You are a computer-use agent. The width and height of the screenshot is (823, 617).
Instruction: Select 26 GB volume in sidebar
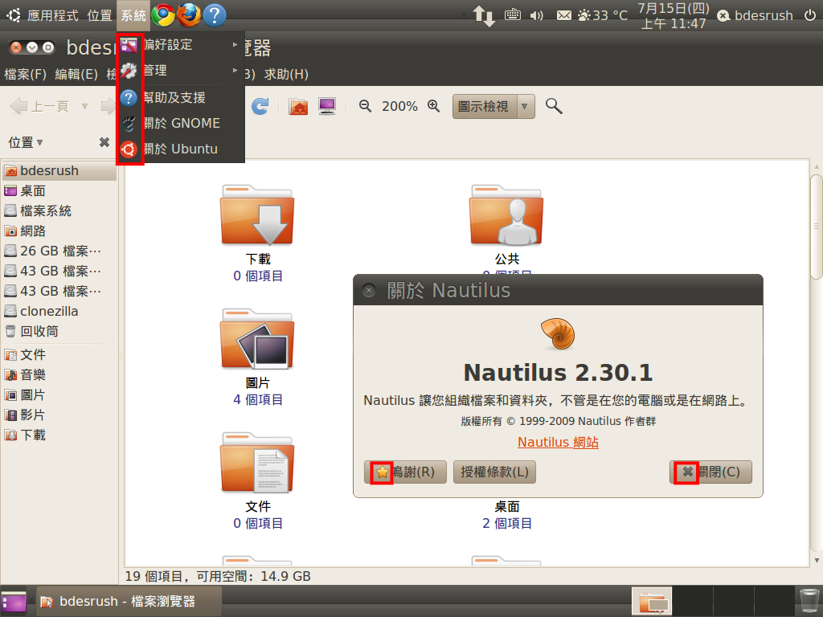coord(59,251)
